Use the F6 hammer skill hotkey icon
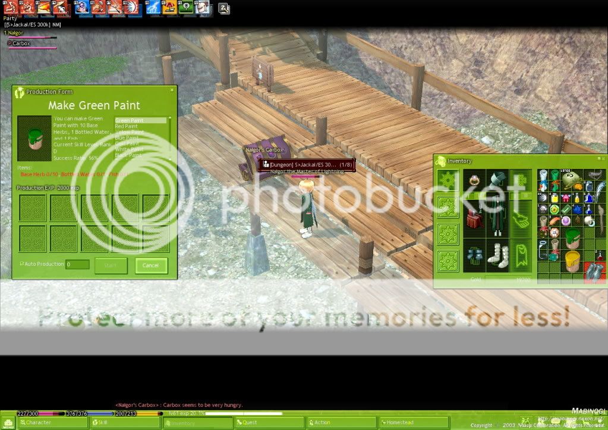Screen dimensions: 608x430 click(98, 7)
